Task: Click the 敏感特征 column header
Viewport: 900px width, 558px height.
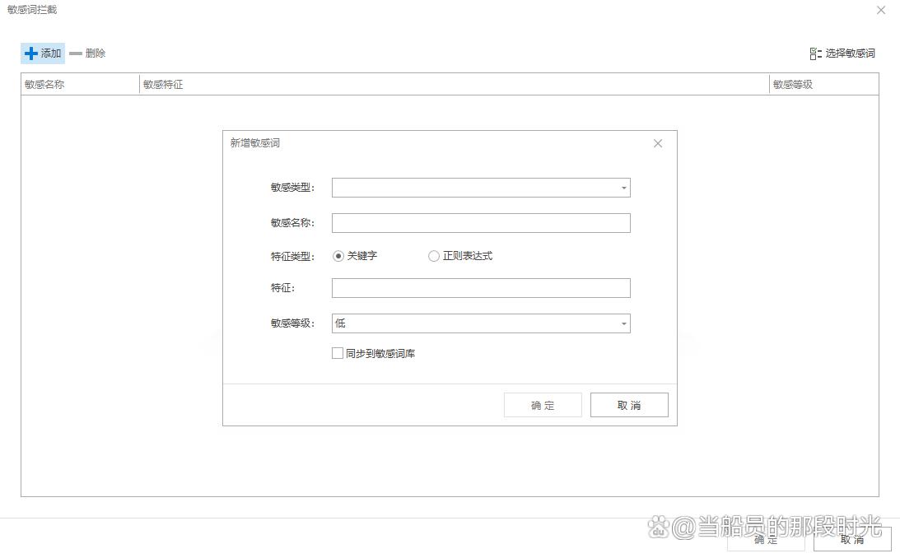Action: point(454,84)
